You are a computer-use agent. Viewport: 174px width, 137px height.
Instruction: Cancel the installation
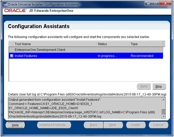(x=158, y=125)
